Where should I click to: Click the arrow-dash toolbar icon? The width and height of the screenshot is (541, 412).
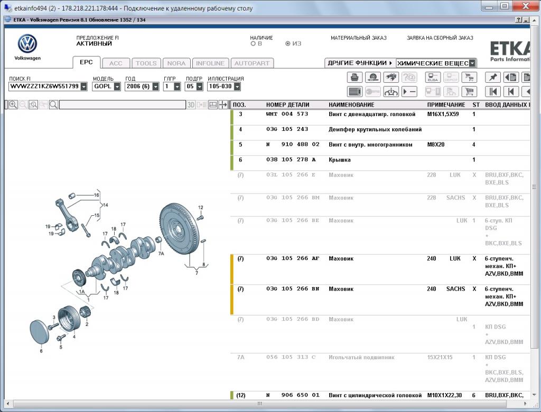pyautogui.click(x=409, y=92)
